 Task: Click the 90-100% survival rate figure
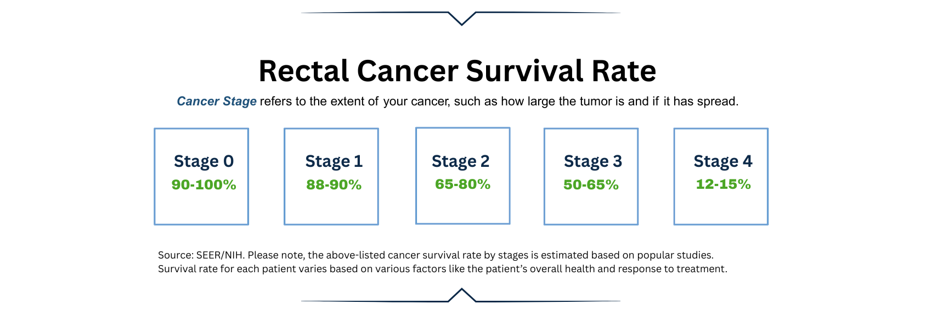coord(204,185)
